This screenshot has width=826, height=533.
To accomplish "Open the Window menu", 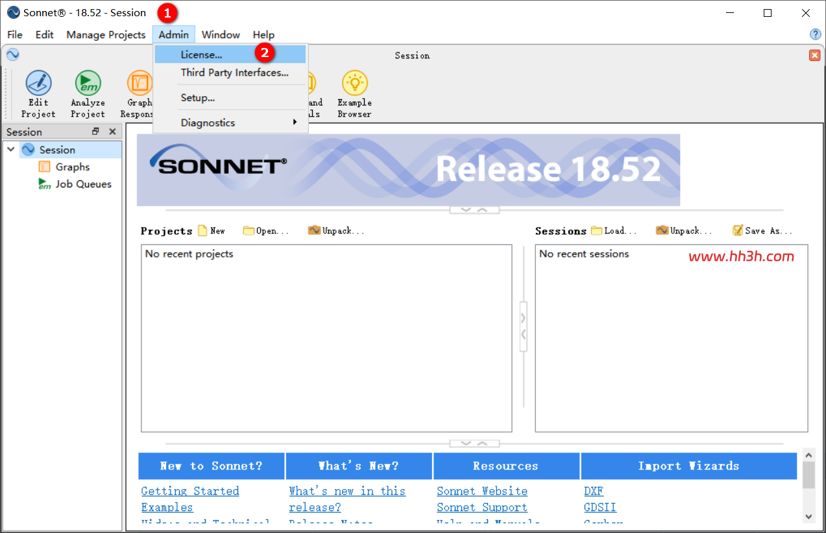I will [221, 35].
